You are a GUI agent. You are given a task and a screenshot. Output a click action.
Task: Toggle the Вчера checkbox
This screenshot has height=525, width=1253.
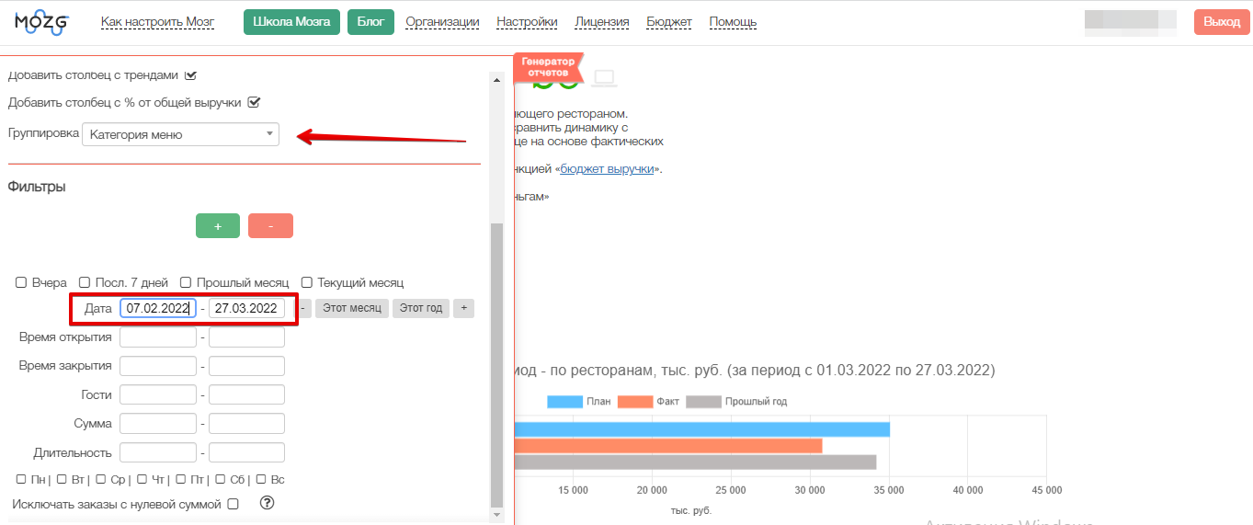[x=21, y=283]
